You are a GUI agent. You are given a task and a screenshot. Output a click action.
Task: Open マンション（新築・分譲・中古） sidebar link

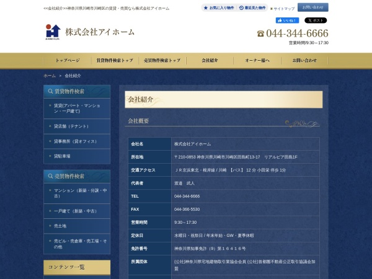[77, 193]
